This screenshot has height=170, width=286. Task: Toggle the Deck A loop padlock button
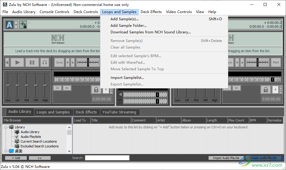(96, 90)
